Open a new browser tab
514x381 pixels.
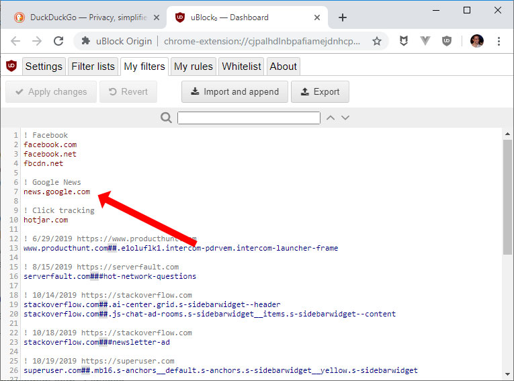pyautogui.click(x=343, y=17)
